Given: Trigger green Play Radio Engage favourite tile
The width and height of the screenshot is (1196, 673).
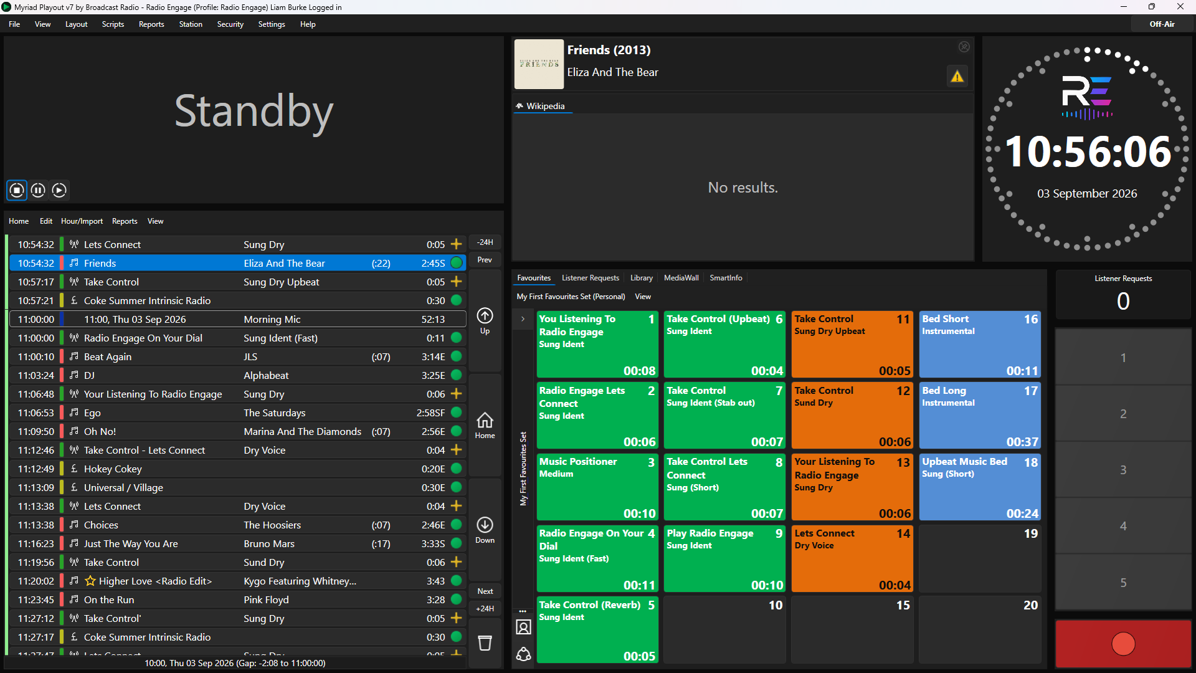Looking at the screenshot, I should pyautogui.click(x=724, y=559).
